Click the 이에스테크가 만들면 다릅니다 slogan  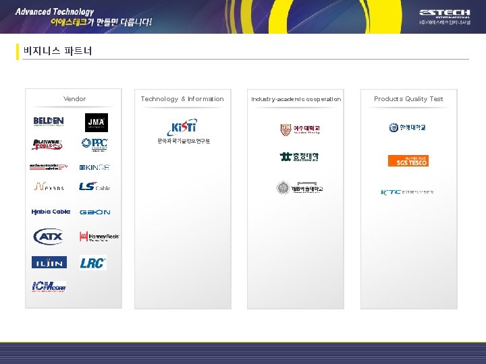[x=101, y=22]
